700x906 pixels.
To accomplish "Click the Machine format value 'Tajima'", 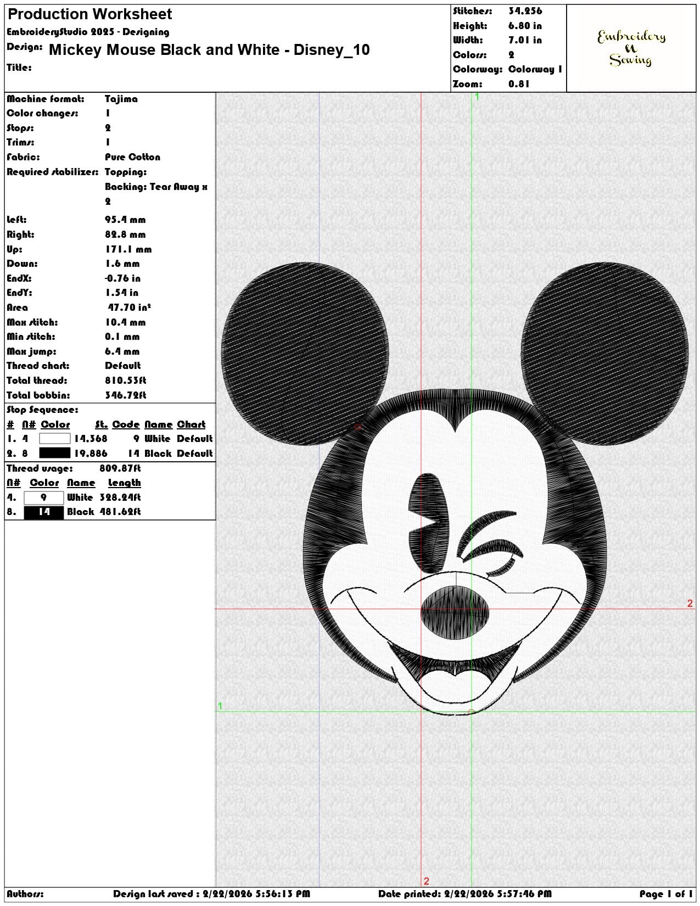I will pyautogui.click(x=121, y=99).
